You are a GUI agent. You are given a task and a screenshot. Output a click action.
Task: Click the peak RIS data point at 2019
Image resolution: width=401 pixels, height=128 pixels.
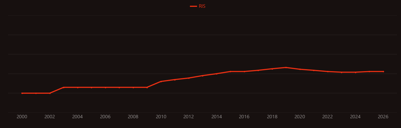coord(286,67)
